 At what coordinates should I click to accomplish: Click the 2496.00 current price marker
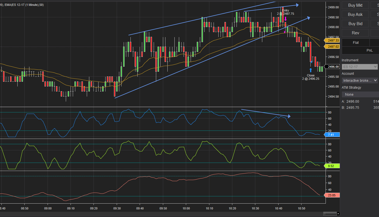point(333,67)
